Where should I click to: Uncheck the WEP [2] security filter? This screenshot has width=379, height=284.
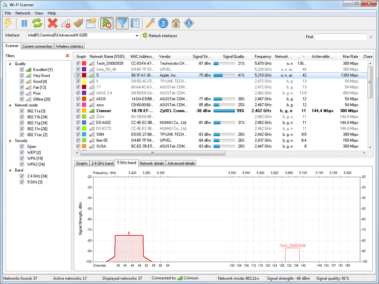click(22, 152)
